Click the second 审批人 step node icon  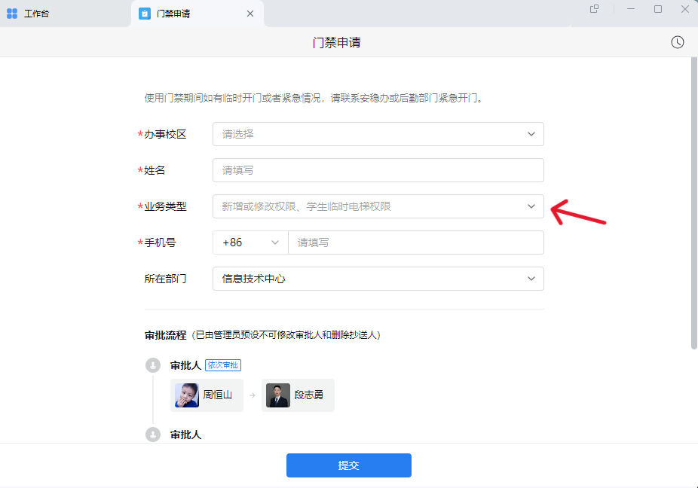coord(153,435)
